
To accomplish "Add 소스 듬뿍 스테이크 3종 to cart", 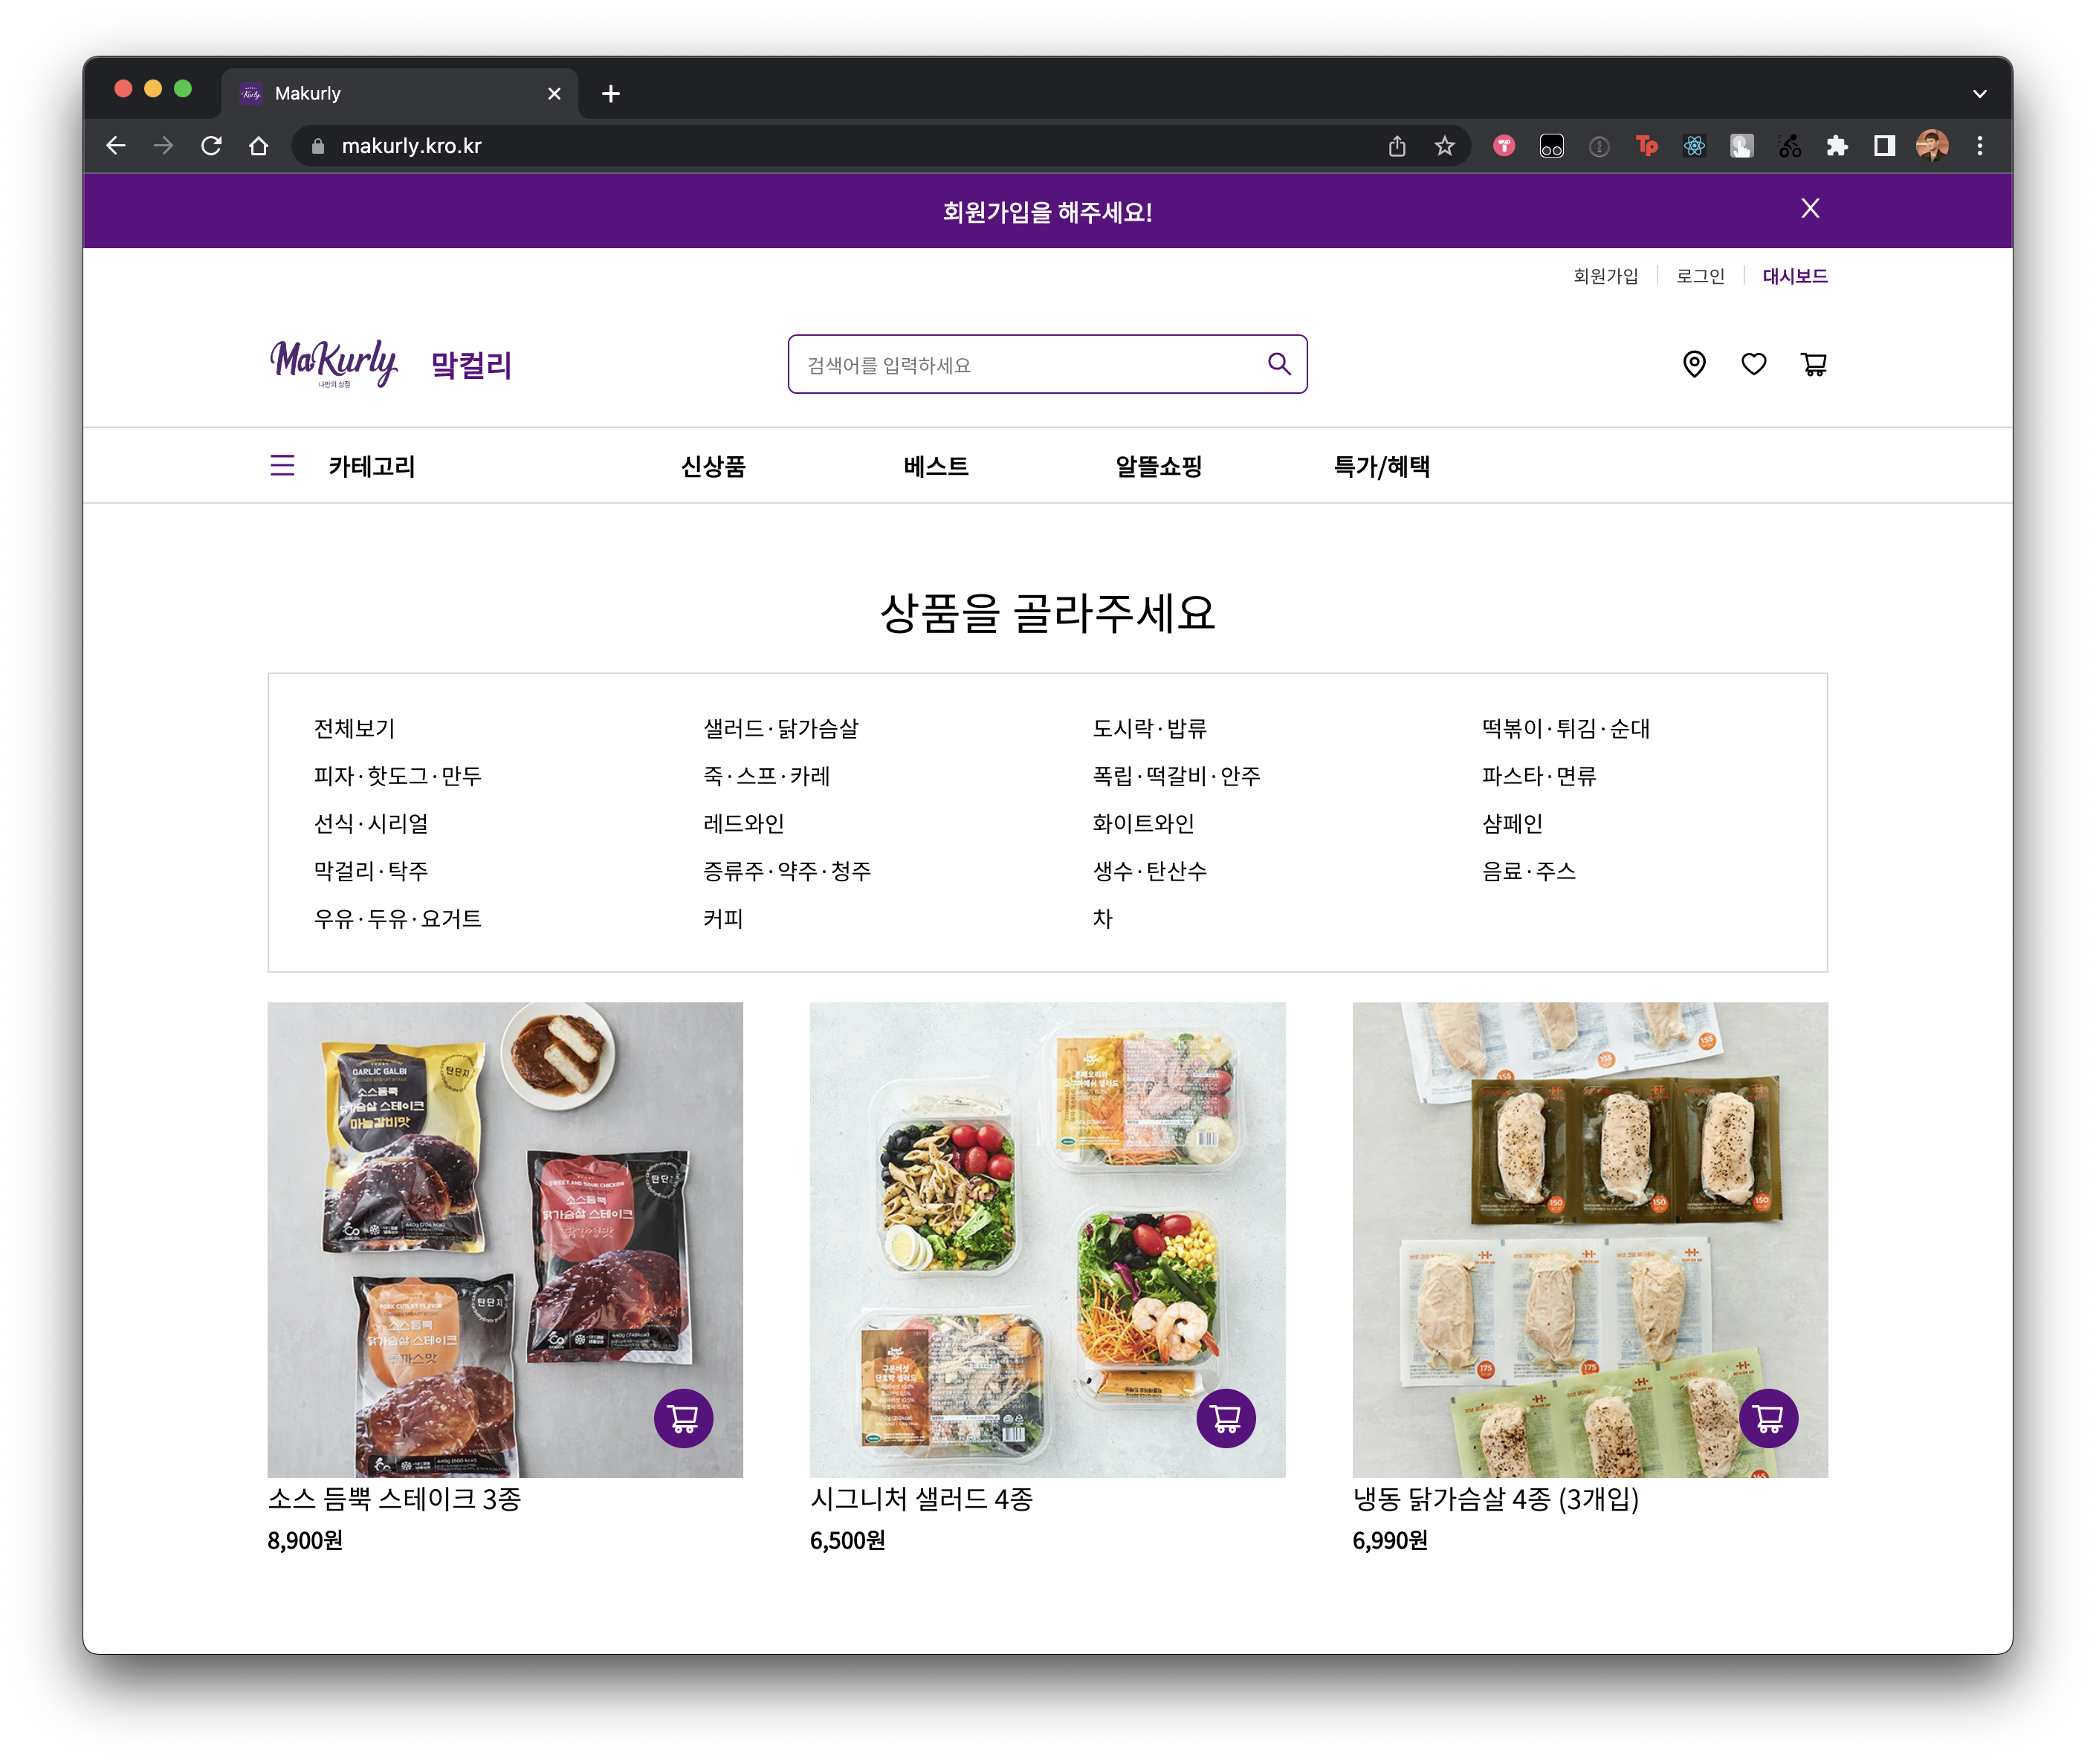I will (683, 1418).
